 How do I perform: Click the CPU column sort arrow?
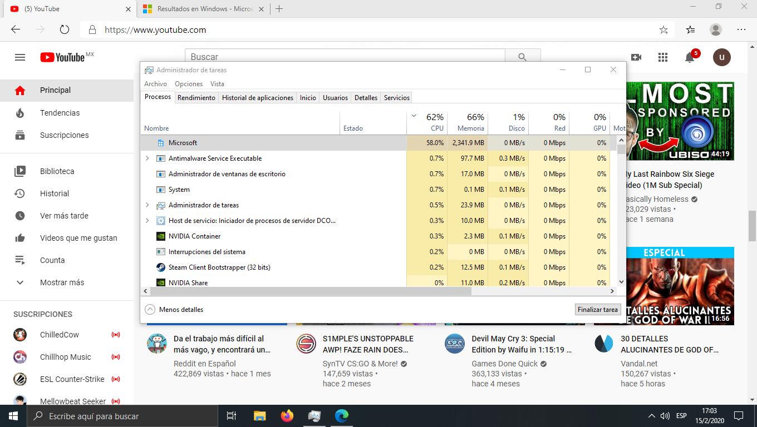[414, 116]
